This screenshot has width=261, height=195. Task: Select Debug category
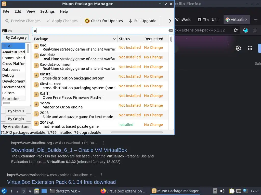(x=13, y=75)
